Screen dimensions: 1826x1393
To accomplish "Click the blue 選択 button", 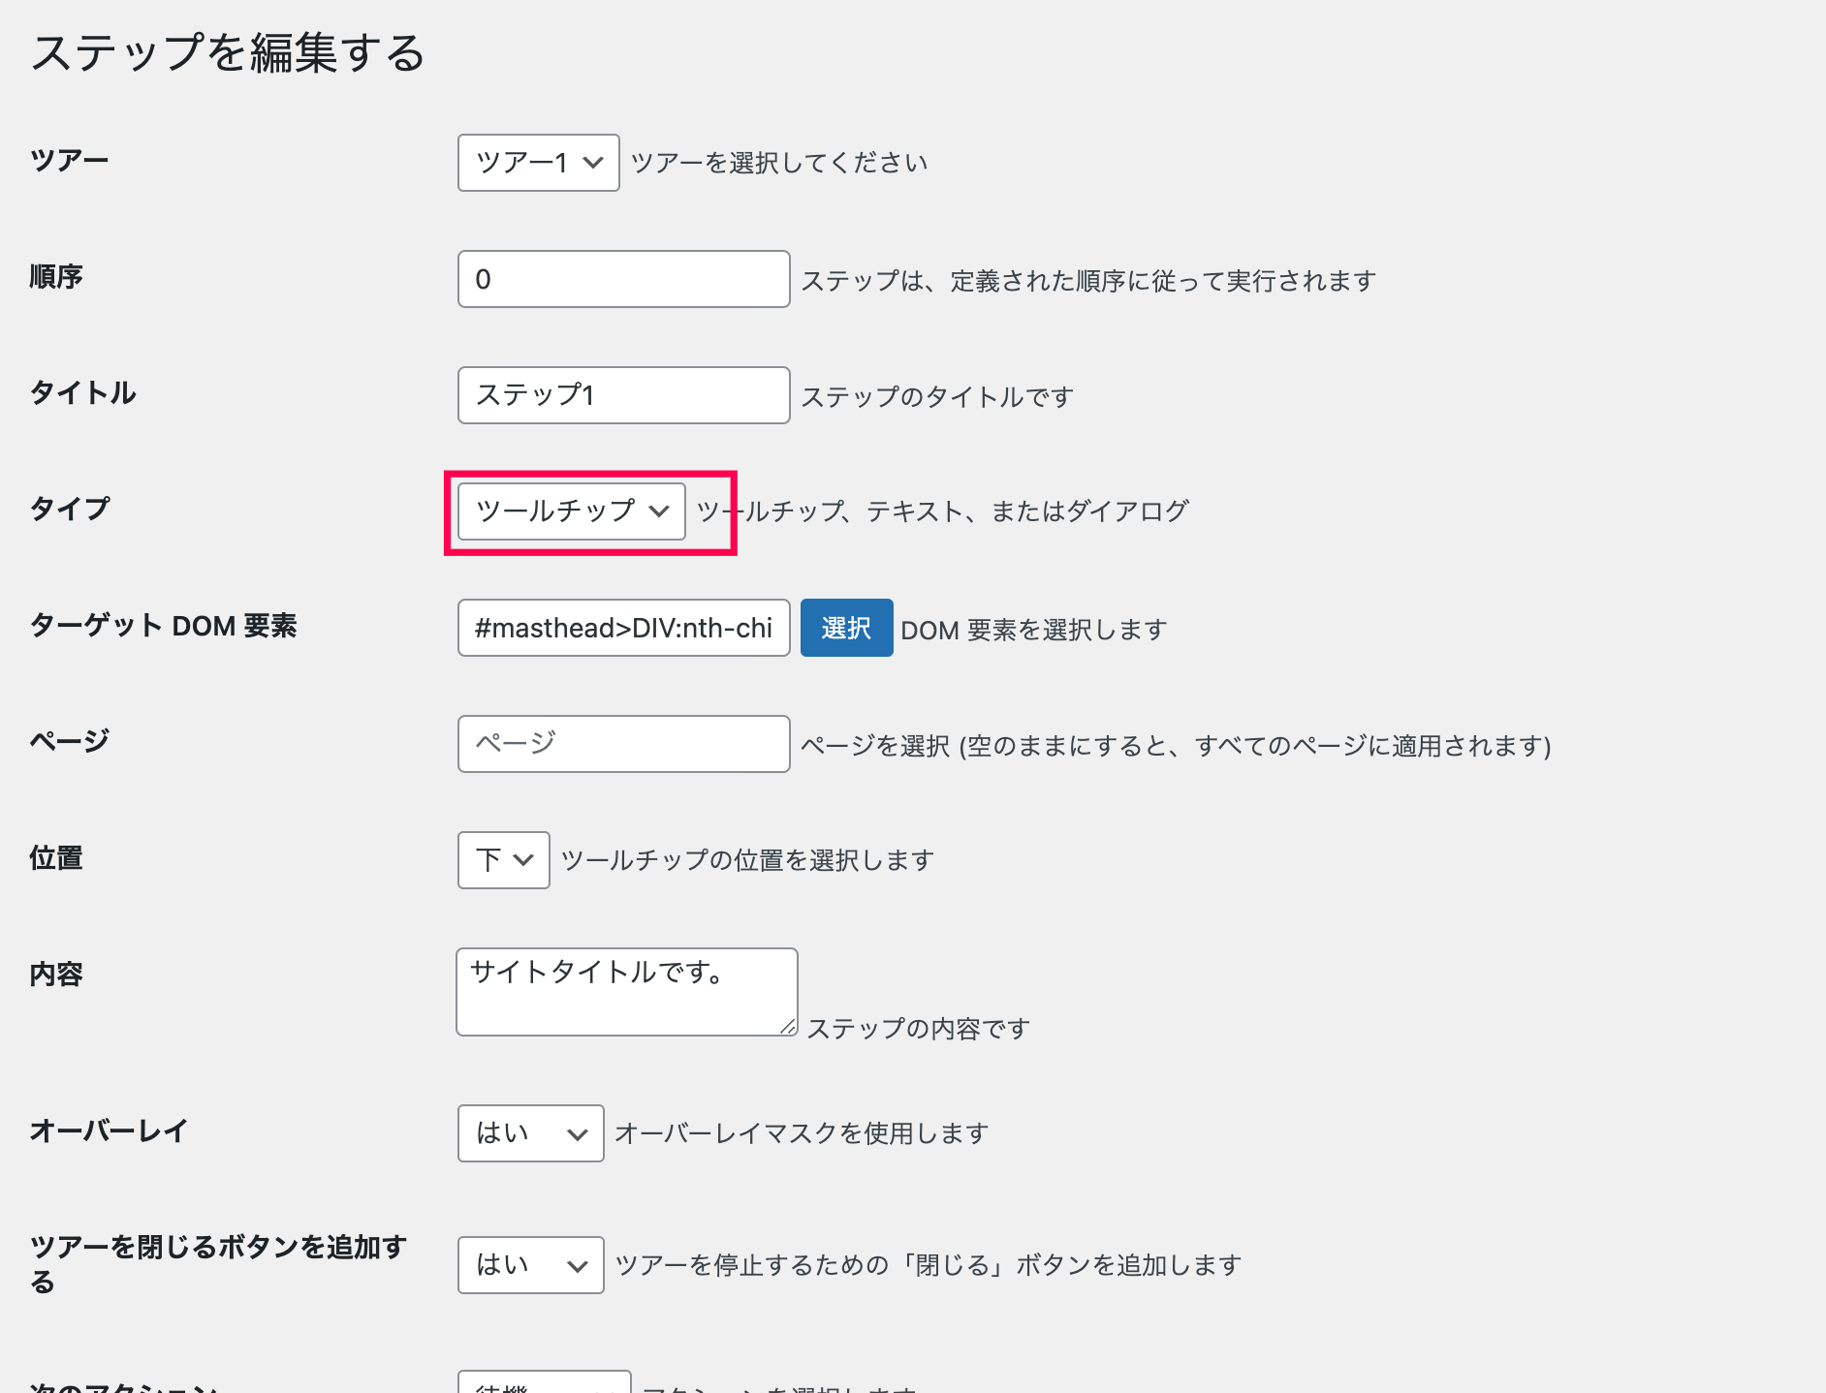I will (846, 628).
